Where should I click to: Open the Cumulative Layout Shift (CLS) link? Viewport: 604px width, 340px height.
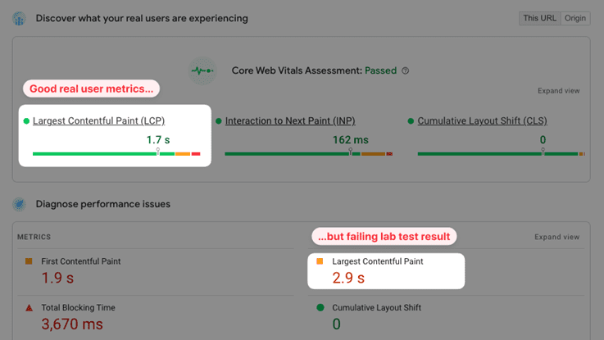pos(482,121)
